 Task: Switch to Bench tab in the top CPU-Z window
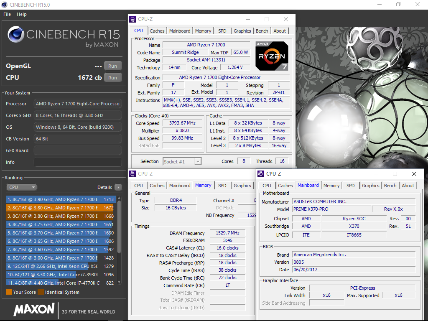[x=262, y=31]
